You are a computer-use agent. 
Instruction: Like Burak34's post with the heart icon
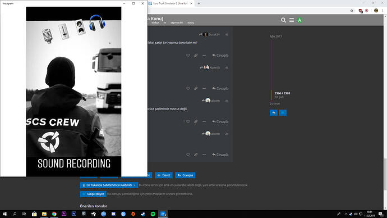[x=188, y=56]
